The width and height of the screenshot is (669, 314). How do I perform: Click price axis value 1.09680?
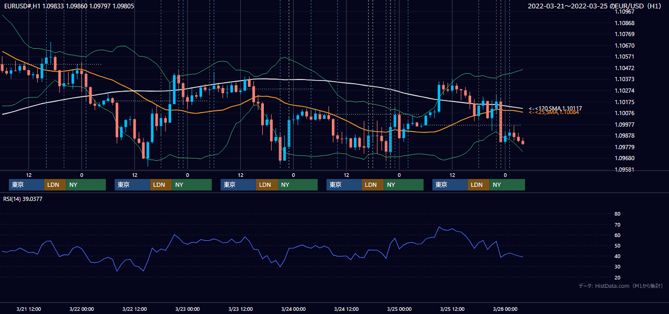pyautogui.click(x=625, y=158)
